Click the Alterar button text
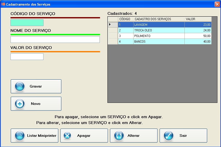This screenshot has height=147, width=221. (x=134, y=136)
